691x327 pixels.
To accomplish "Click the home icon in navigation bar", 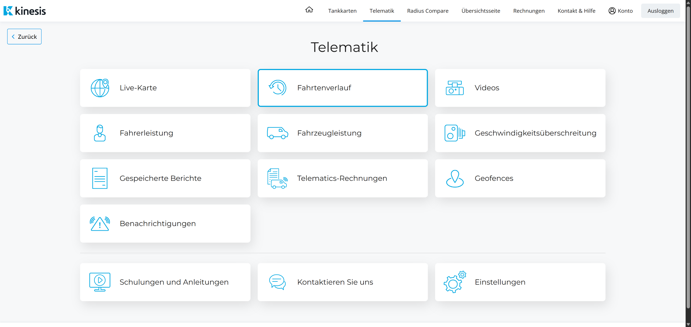I will coord(309,10).
